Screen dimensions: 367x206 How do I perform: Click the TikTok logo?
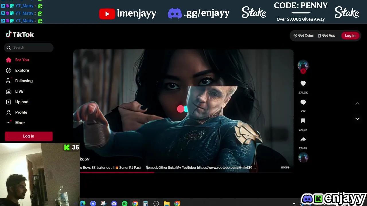point(20,35)
